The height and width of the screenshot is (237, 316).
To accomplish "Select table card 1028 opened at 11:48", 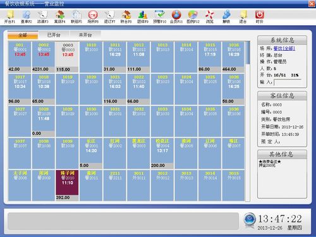I will click(44, 121).
